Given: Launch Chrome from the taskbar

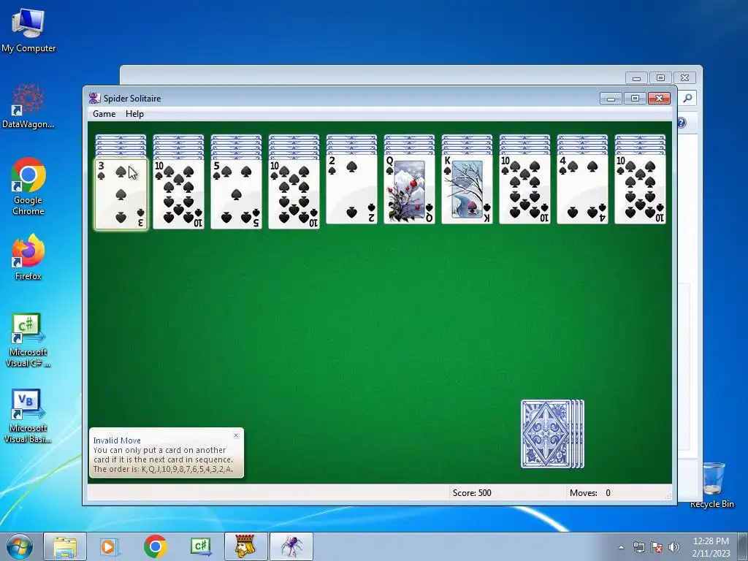Looking at the screenshot, I should coord(155,546).
